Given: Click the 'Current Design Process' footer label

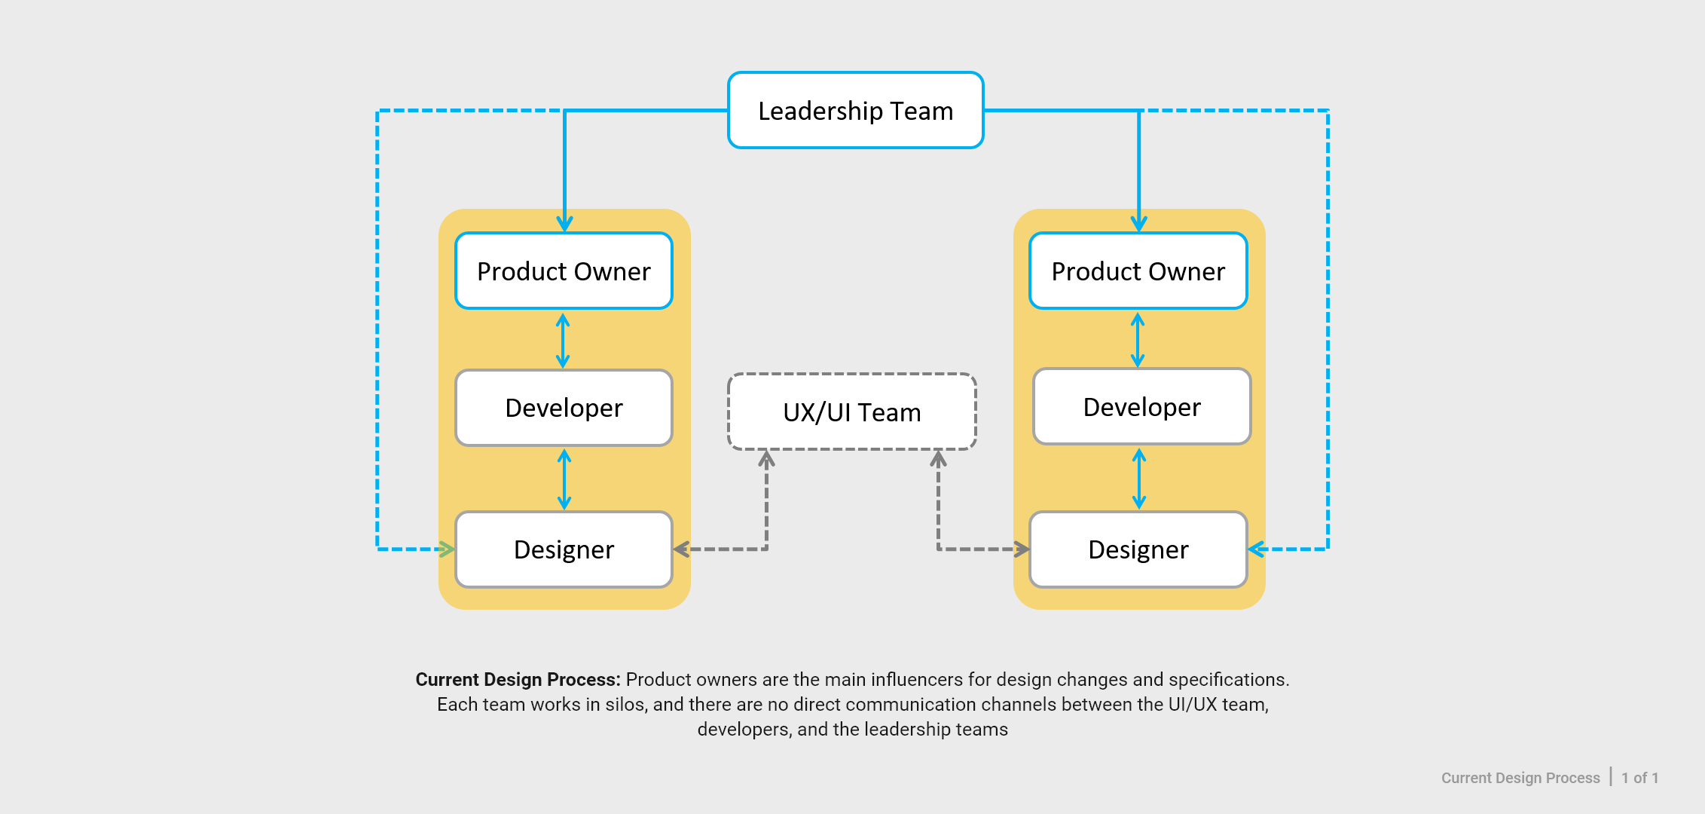Looking at the screenshot, I should click(1520, 778).
